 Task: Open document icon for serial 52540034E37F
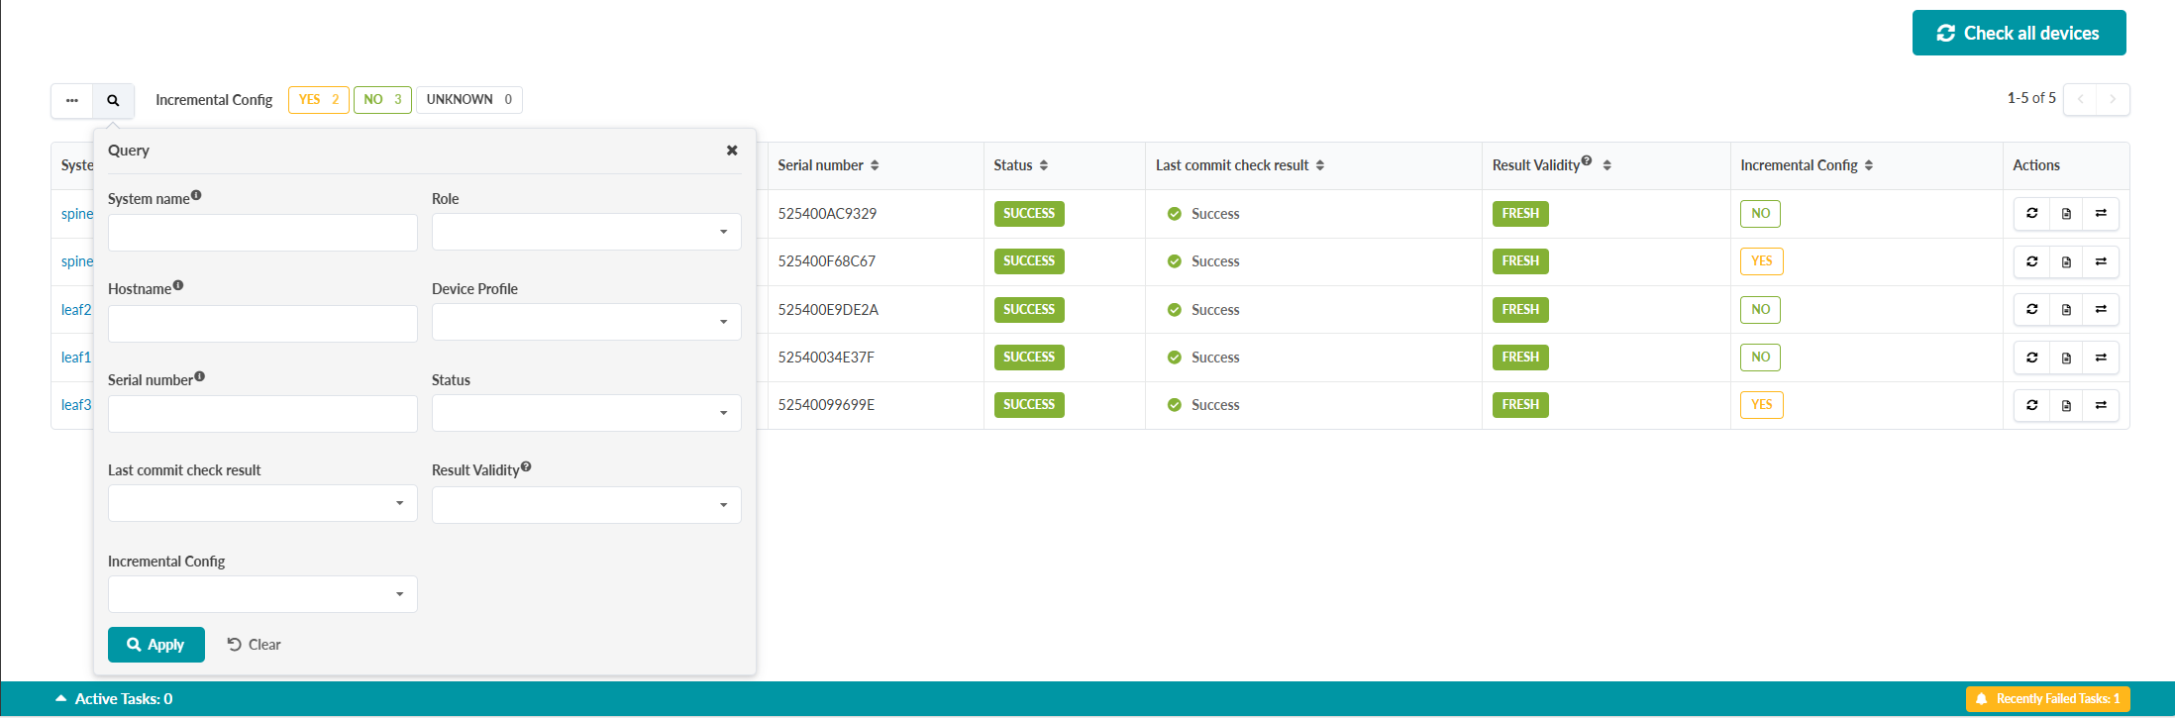[x=2066, y=358]
